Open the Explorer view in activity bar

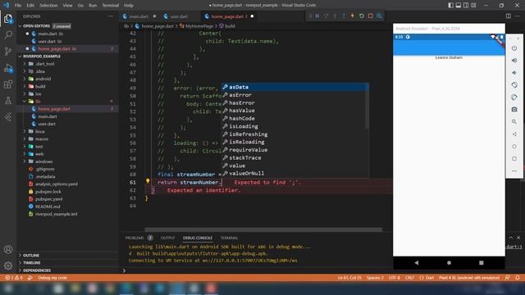[x=8, y=19]
